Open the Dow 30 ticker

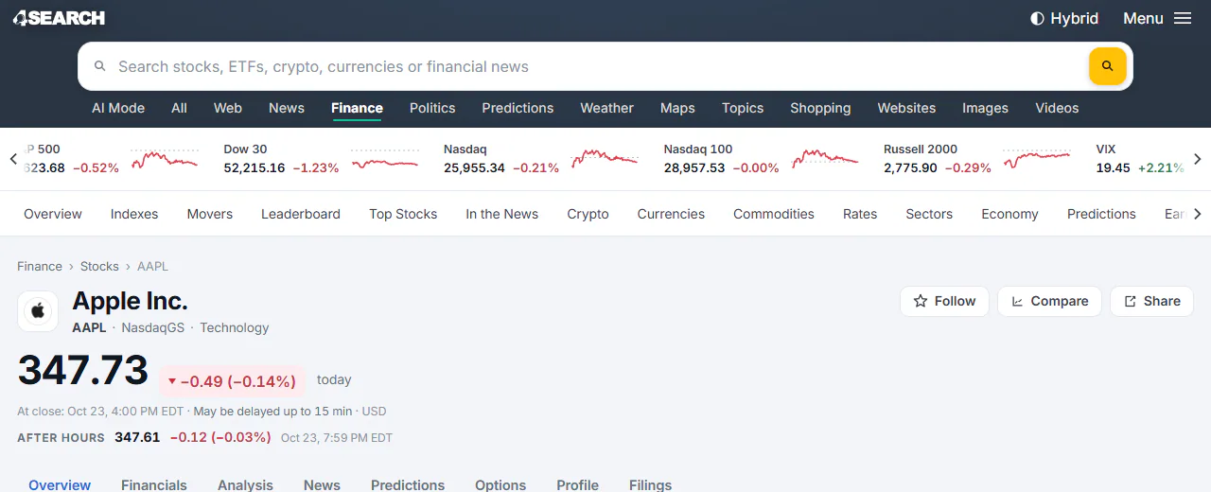coord(322,159)
